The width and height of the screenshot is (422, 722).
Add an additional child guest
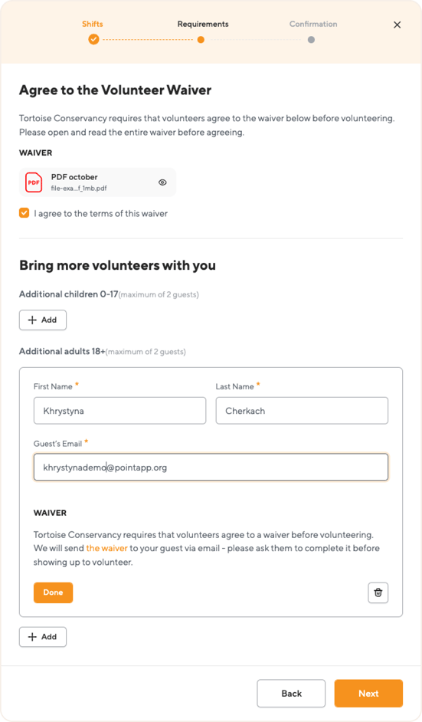[43, 320]
